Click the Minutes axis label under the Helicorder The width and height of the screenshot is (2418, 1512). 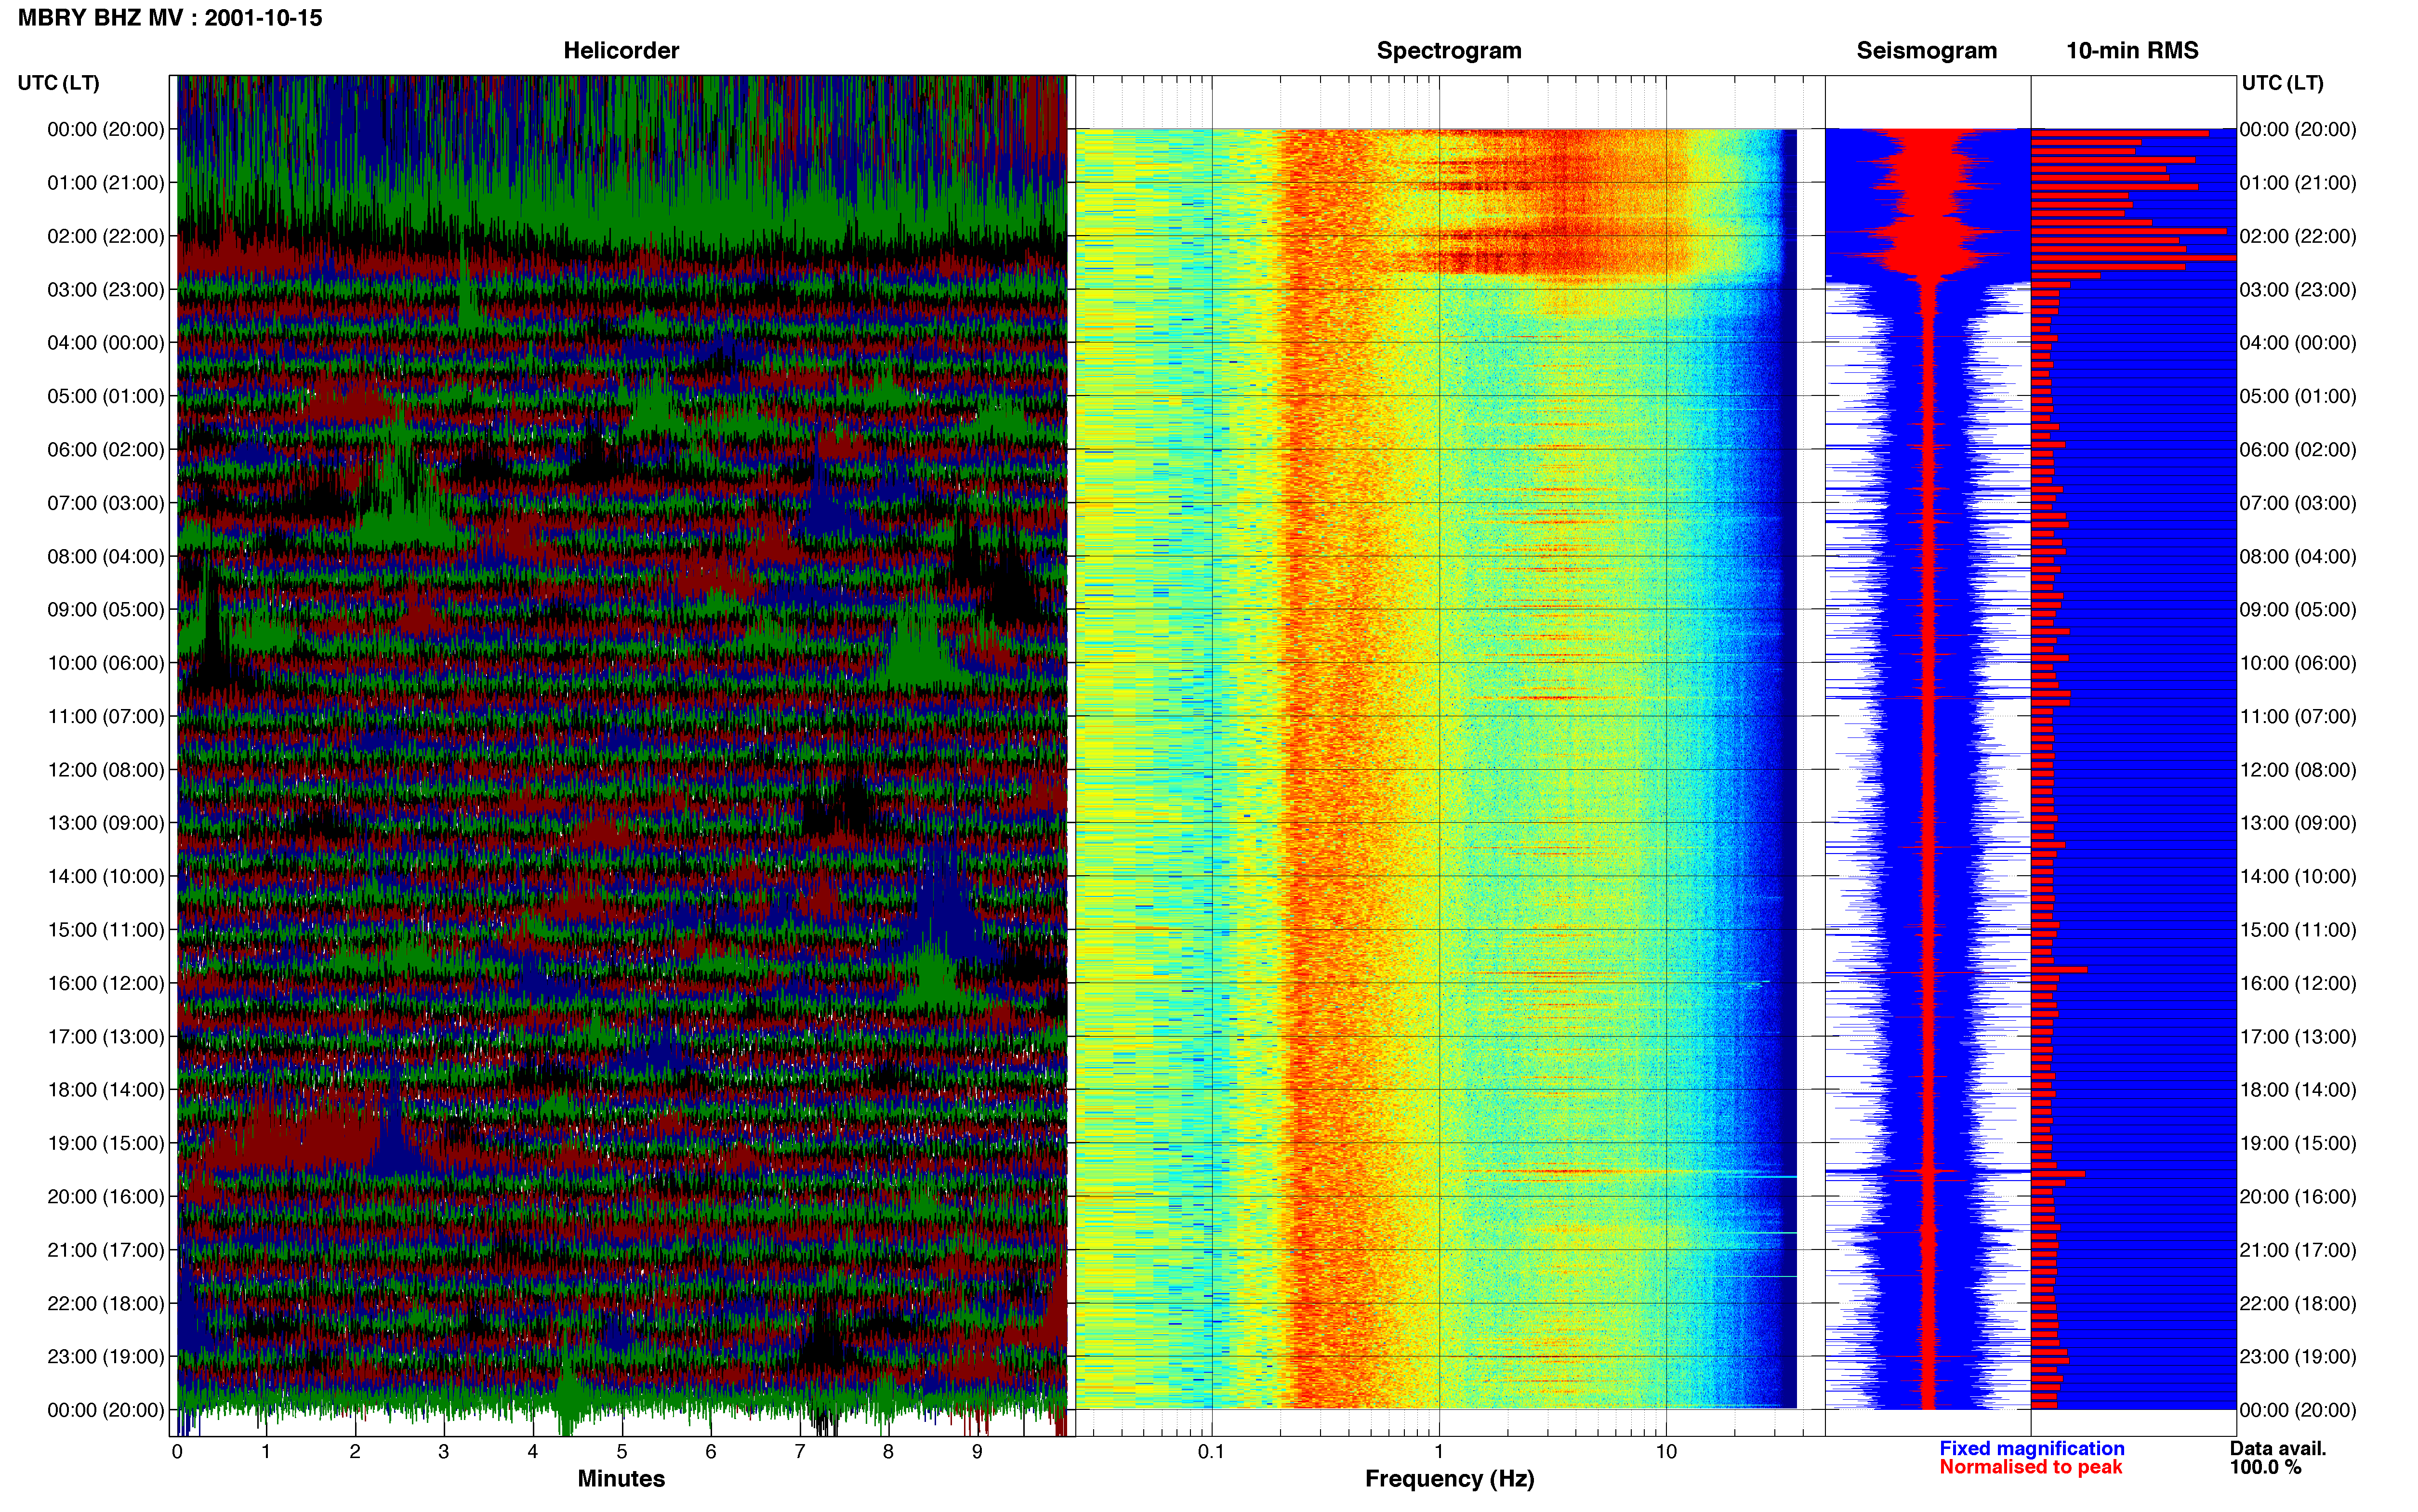pos(621,1479)
